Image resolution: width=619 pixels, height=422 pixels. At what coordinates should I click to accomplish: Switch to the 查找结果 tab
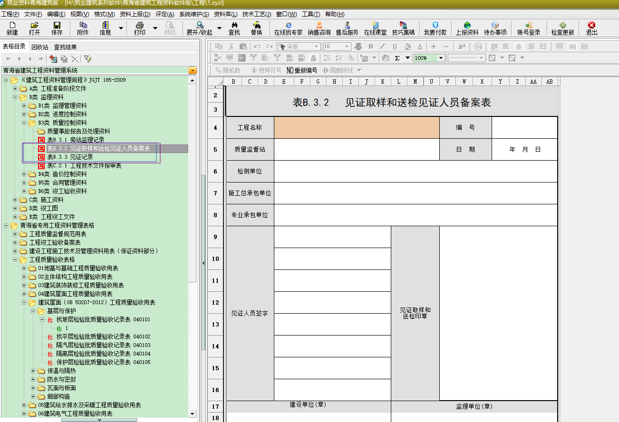coord(65,47)
